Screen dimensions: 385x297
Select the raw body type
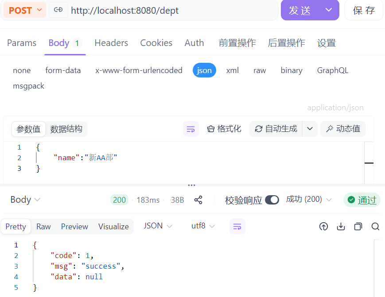(x=260, y=70)
